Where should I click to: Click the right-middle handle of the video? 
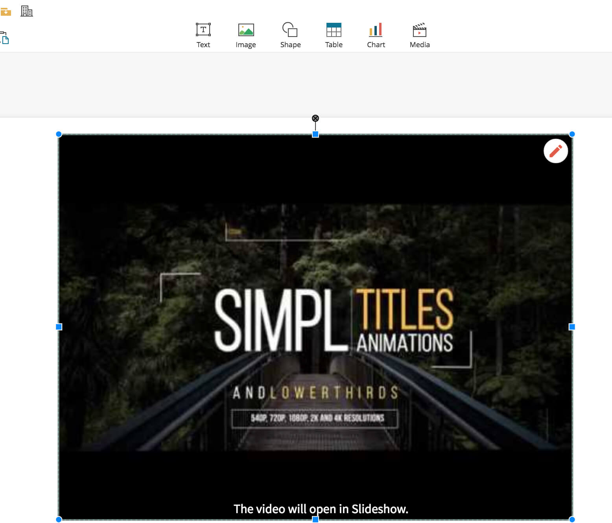coord(572,327)
